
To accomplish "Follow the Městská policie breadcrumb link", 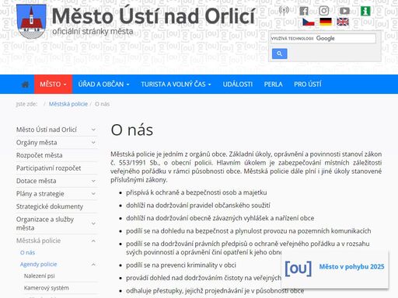I will coord(68,104).
